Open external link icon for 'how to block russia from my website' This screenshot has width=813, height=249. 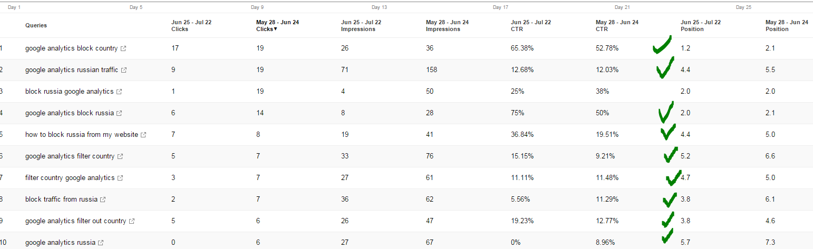click(x=143, y=135)
